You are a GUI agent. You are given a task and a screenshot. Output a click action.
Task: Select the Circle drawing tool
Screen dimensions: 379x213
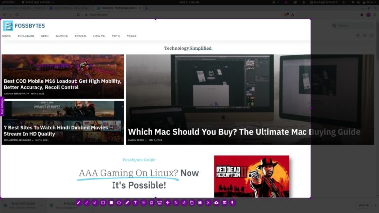pyautogui.click(x=119, y=203)
